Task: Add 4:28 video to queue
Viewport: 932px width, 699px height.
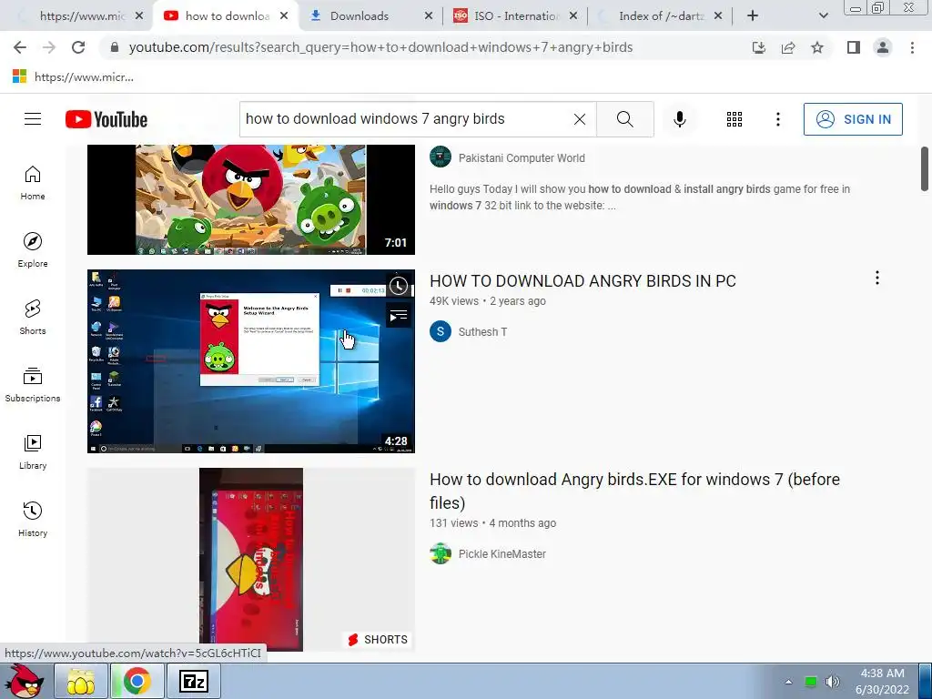Action: pyautogui.click(x=399, y=316)
